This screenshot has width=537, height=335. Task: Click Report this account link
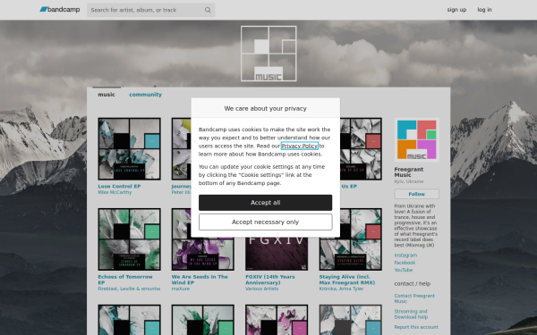click(x=416, y=327)
